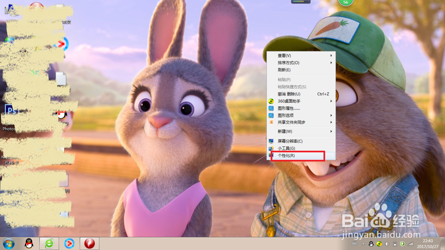Click the green 56 floating ball
445x250 pixels.
345,2
